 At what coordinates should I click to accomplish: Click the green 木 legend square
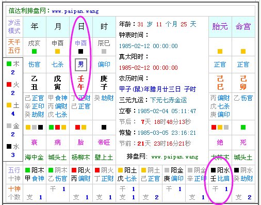[9, 64]
